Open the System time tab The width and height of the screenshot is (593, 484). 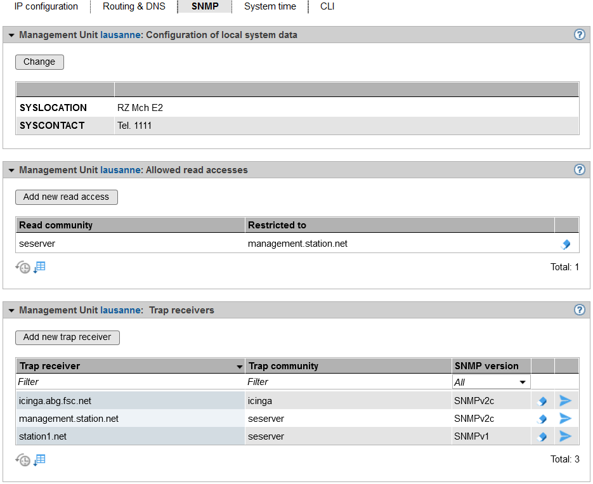tap(270, 6)
